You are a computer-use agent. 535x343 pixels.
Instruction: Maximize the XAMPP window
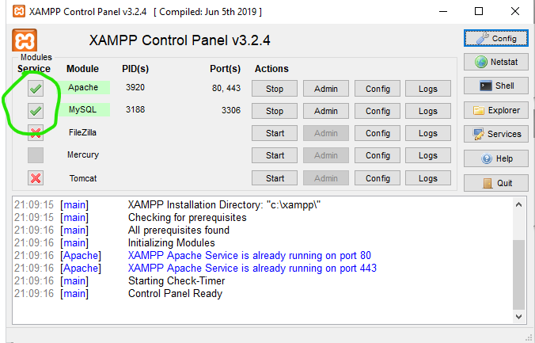pos(479,11)
